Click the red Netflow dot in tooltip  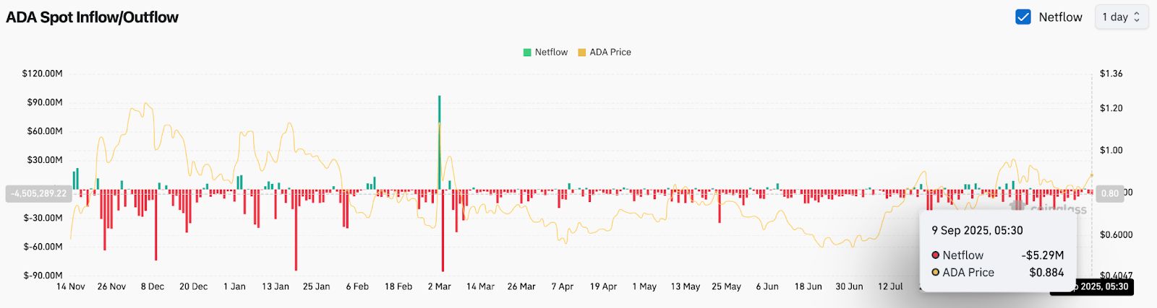935,255
